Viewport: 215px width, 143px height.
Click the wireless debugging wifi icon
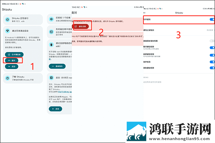(8, 31)
